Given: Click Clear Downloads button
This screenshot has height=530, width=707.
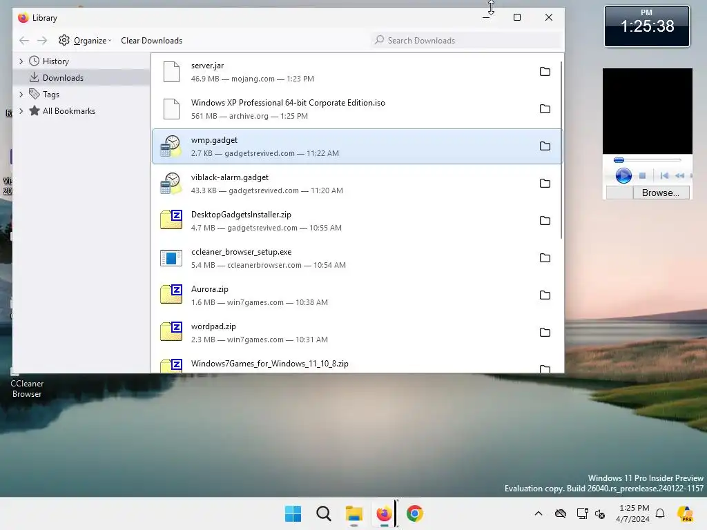Looking at the screenshot, I should (151, 41).
